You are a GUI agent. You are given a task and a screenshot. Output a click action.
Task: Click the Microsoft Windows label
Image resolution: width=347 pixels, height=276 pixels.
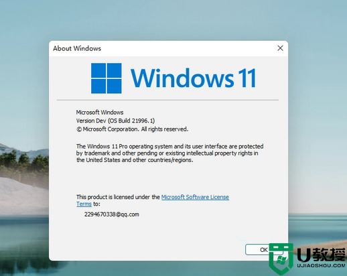(x=100, y=113)
